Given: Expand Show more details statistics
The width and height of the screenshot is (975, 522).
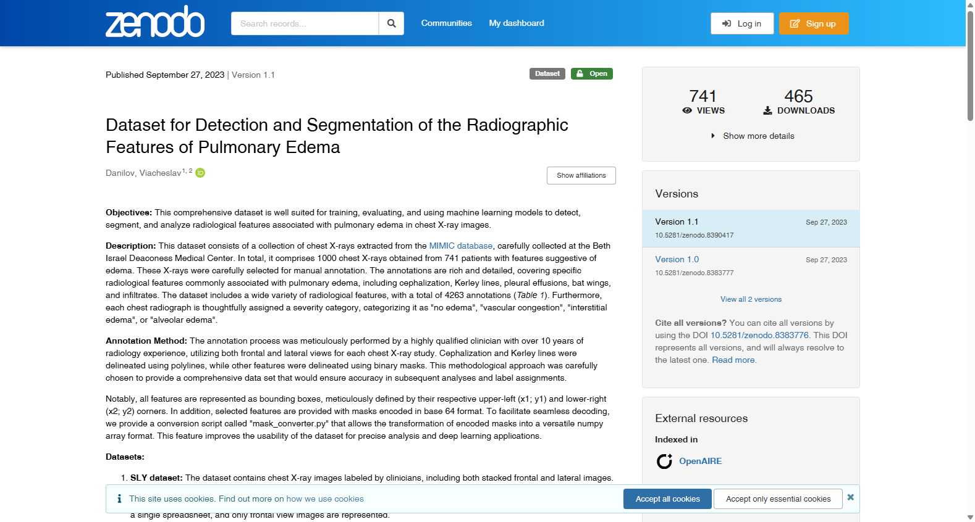Looking at the screenshot, I should 753,136.
